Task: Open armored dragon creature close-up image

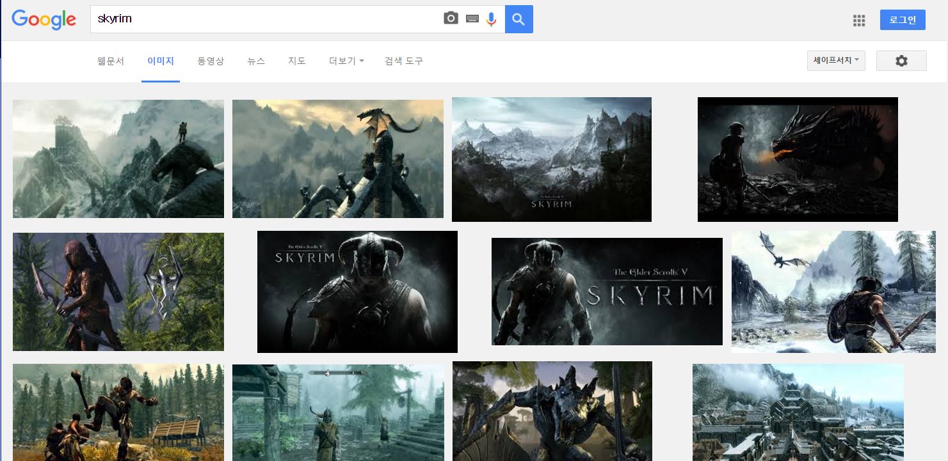Action: click(x=552, y=411)
